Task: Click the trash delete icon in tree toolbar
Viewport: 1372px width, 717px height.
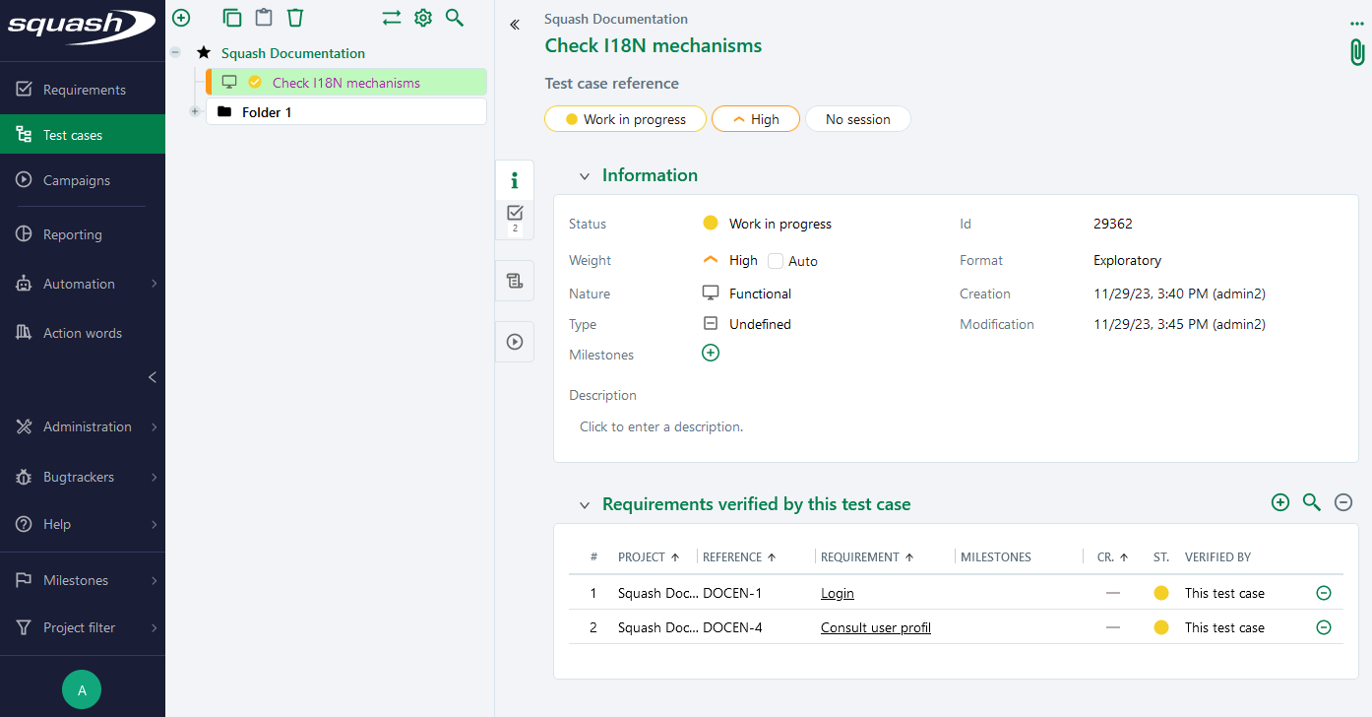Action: 295,18
